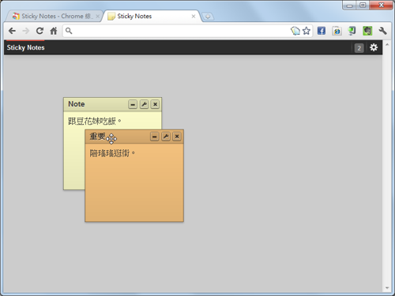This screenshot has width=395, height=296.
Task: Click the page icon beside bookmark star
Action: click(295, 31)
